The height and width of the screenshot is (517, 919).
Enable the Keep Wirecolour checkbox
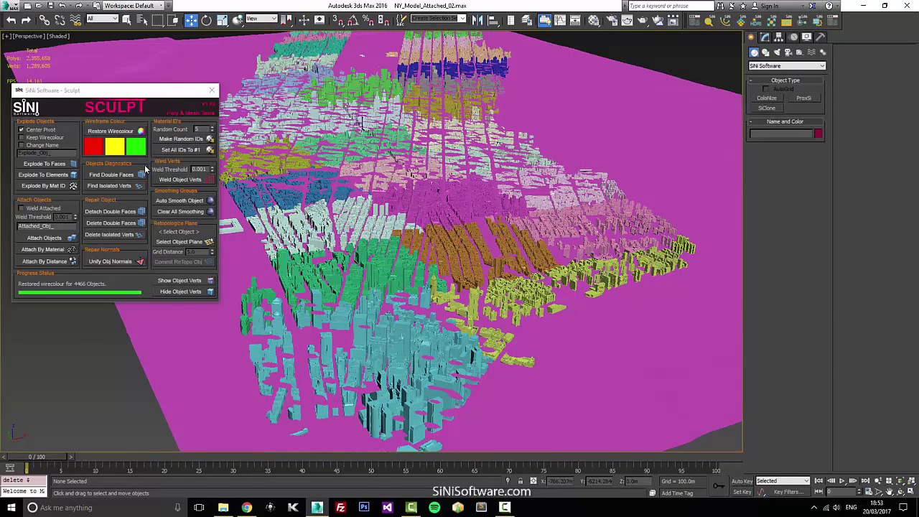coord(22,137)
